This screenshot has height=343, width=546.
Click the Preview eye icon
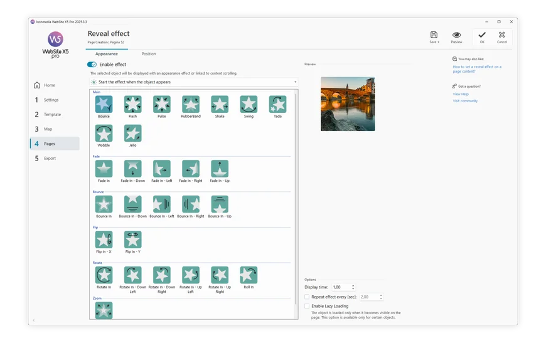[x=456, y=36]
